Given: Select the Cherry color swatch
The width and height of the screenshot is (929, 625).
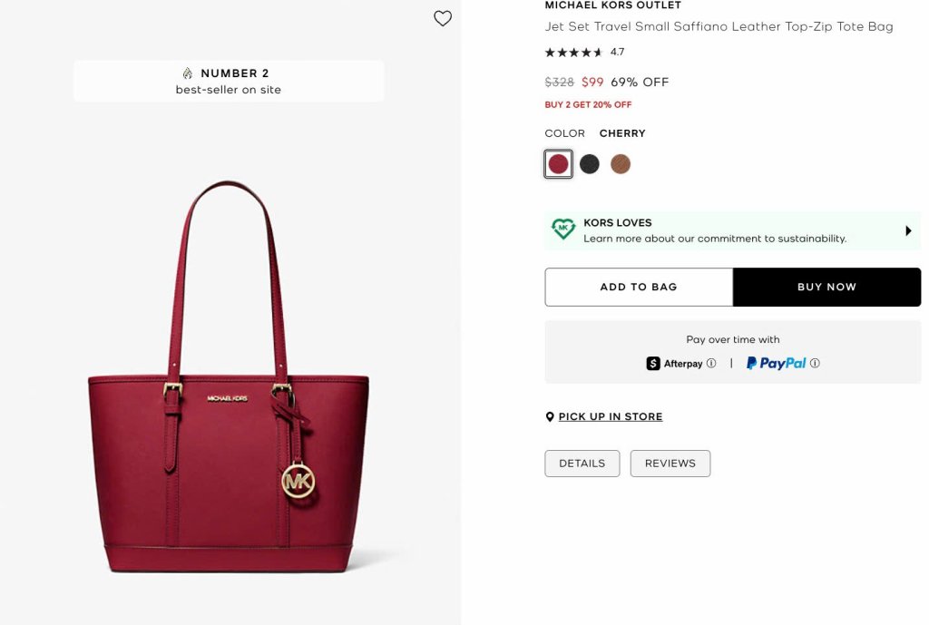Looking at the screenshot, I should [x=558, y=164].
